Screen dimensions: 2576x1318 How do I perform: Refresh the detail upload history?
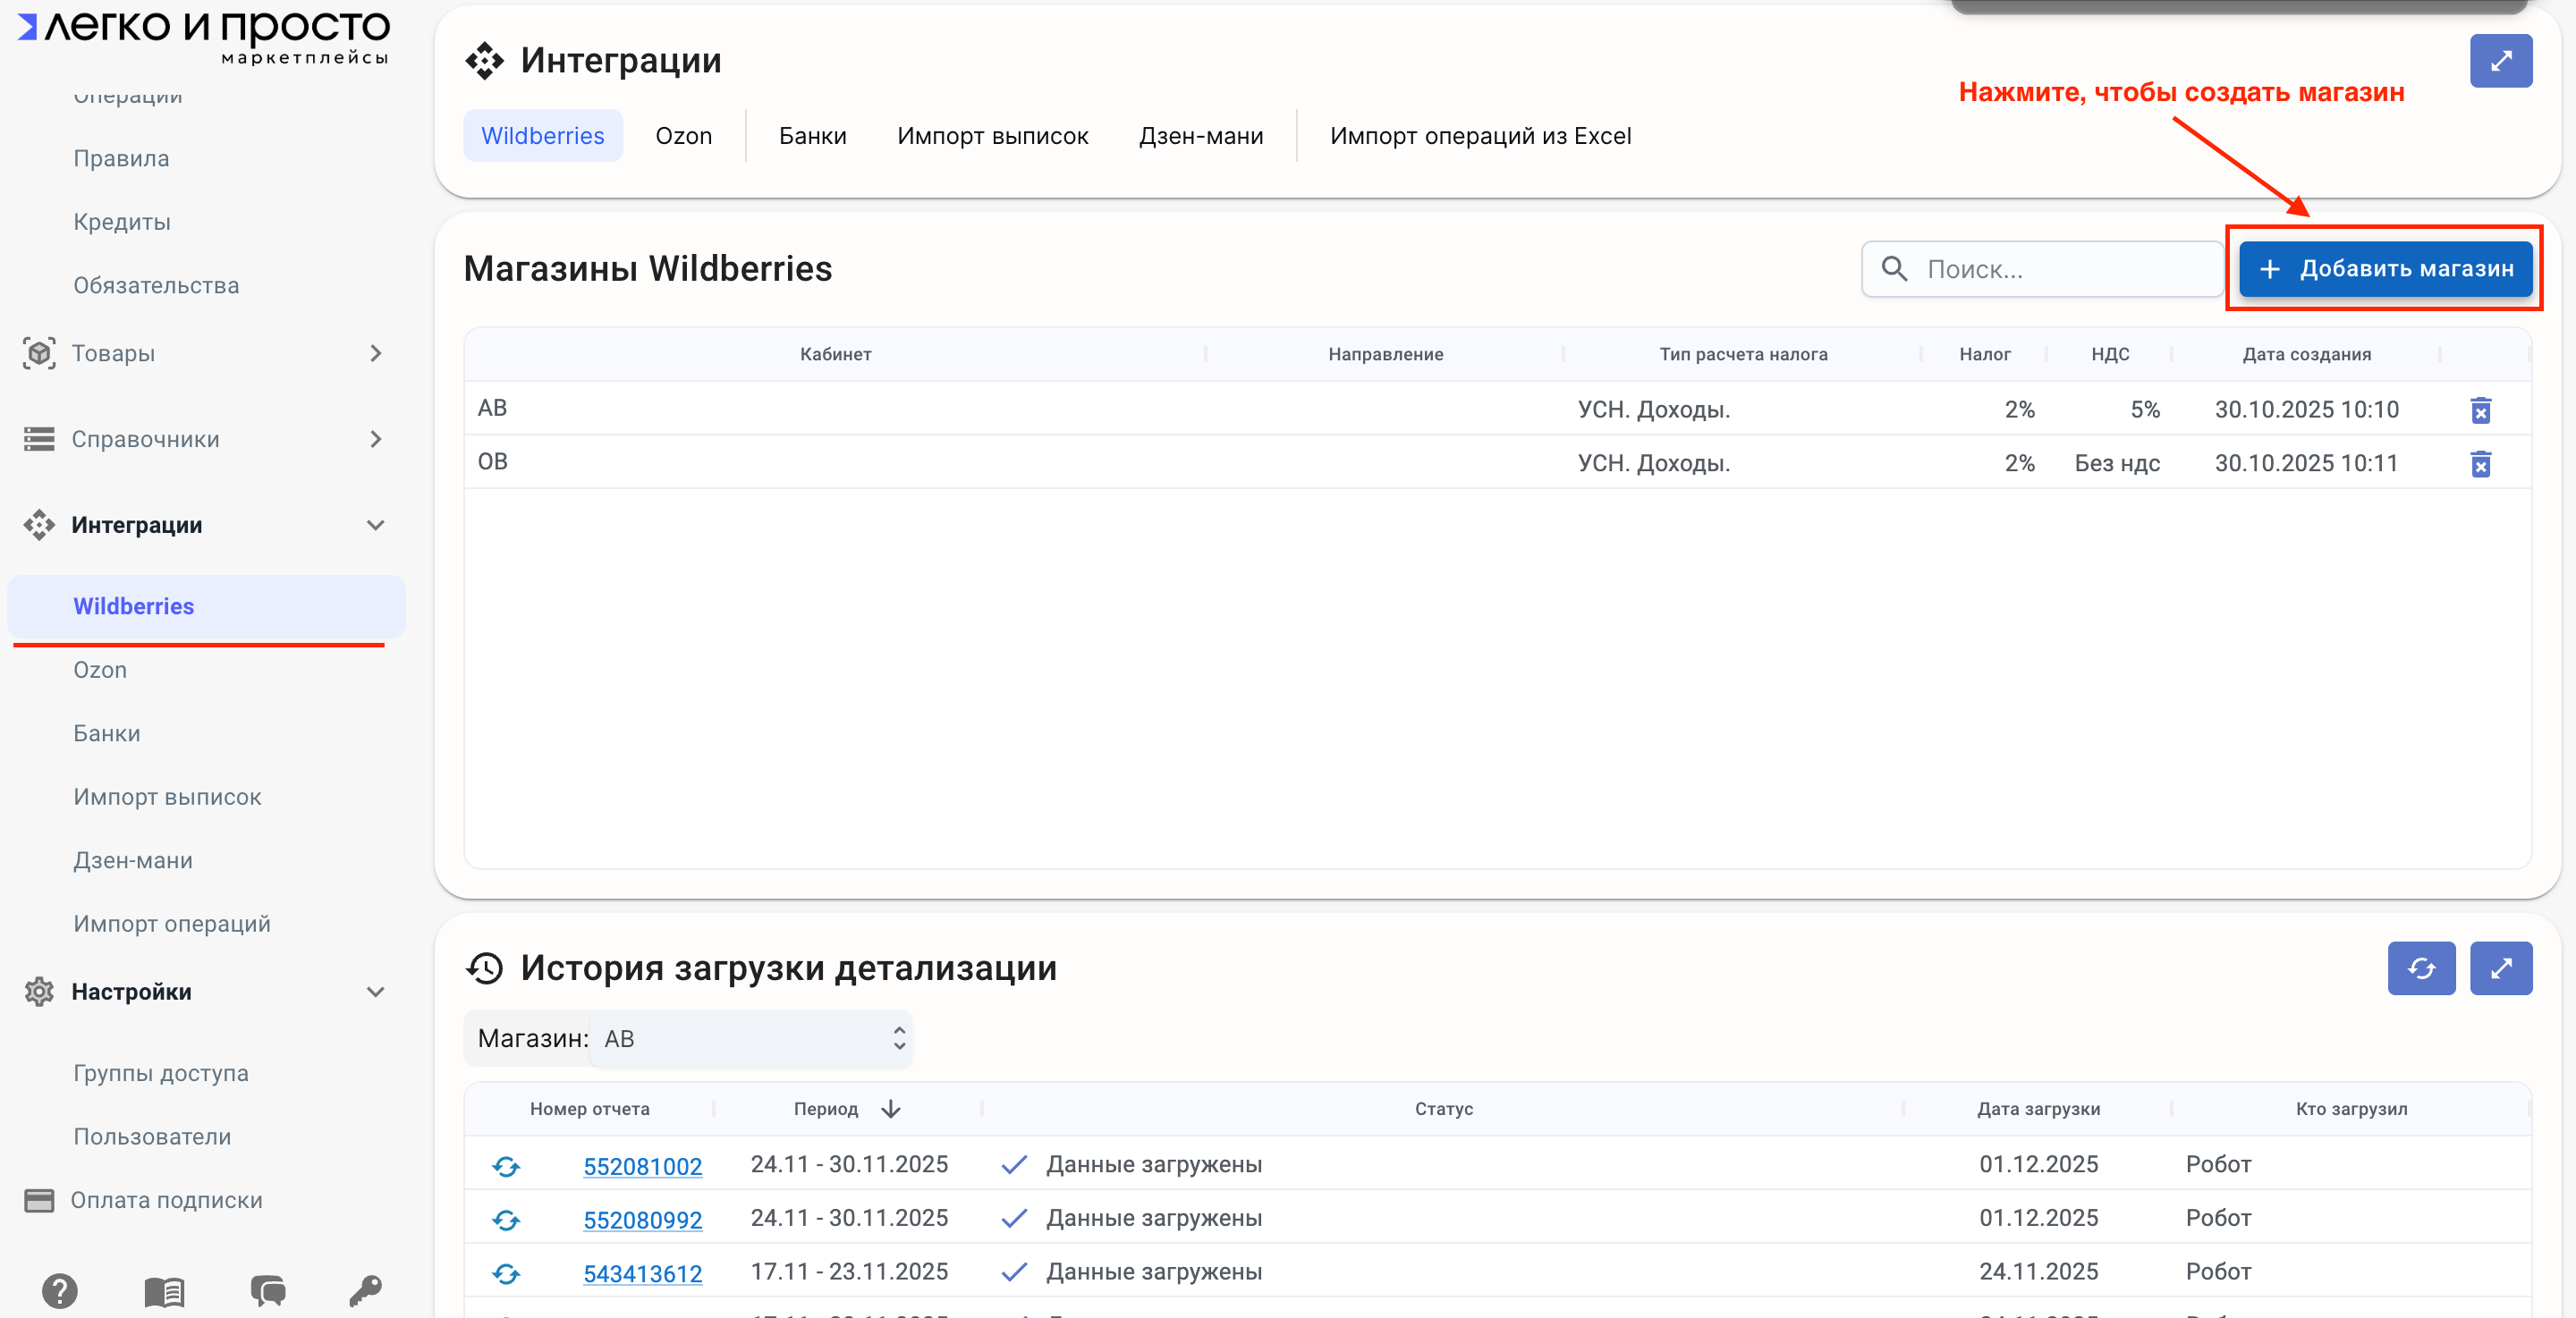pyautogui.click(x=2420, y=968)
